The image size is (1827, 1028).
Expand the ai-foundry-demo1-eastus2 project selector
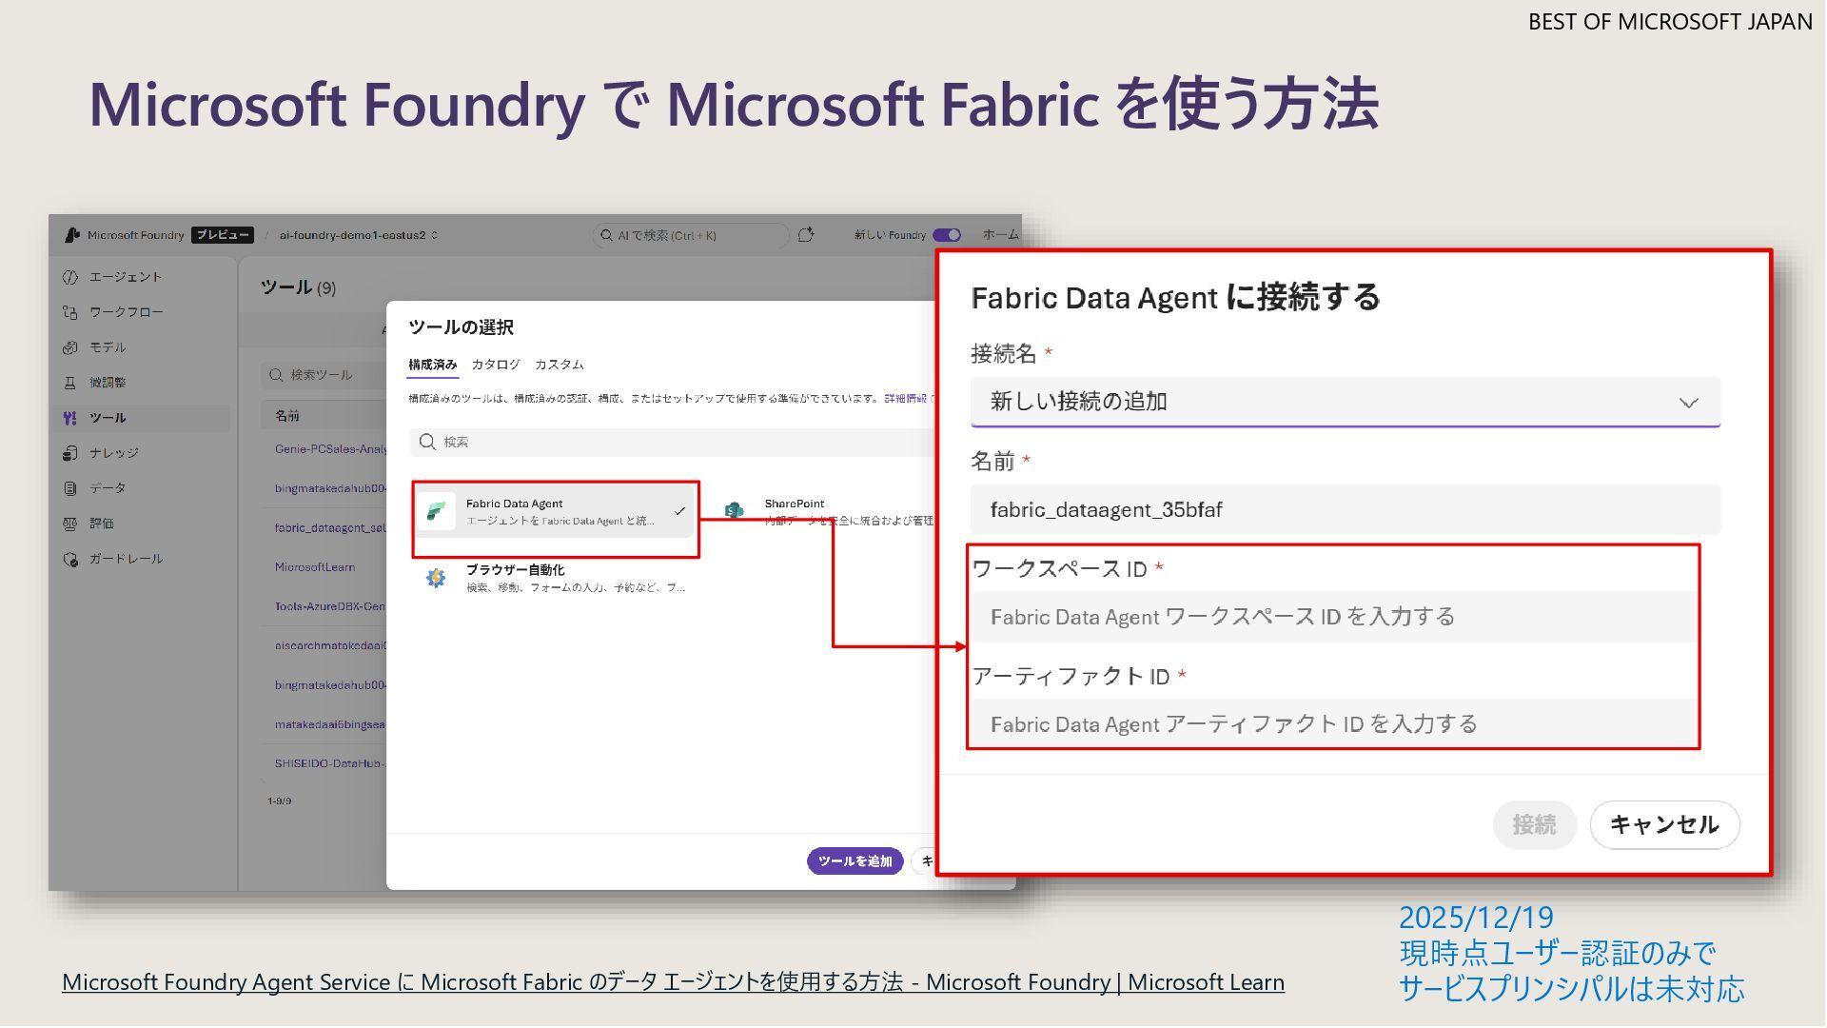[357, 235]
